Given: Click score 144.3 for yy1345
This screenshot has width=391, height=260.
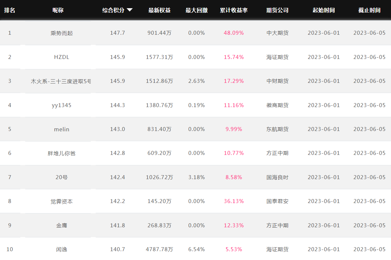Looking at the screenshot, I should (x=117, y=105).
